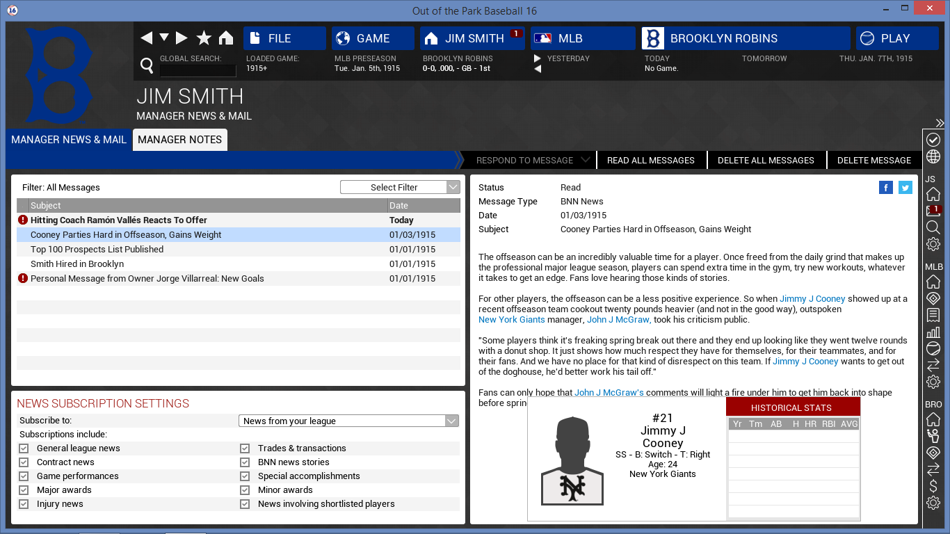
Task: Click READ ALL MESSAGES
Action: 651,160
